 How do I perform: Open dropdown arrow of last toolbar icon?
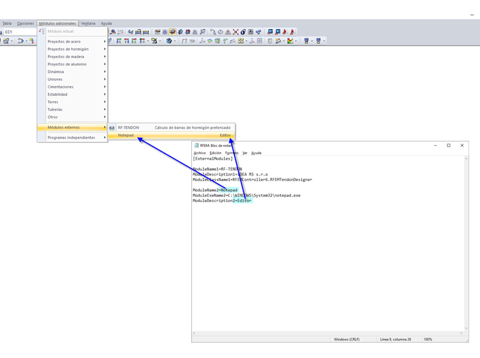(324, 41)
